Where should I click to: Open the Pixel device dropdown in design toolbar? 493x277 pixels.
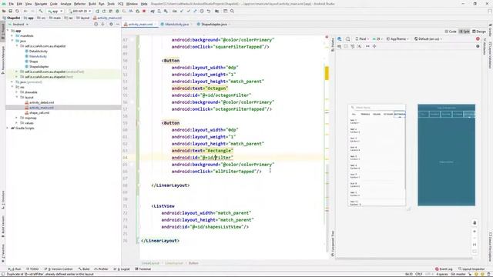coord(362,39)
